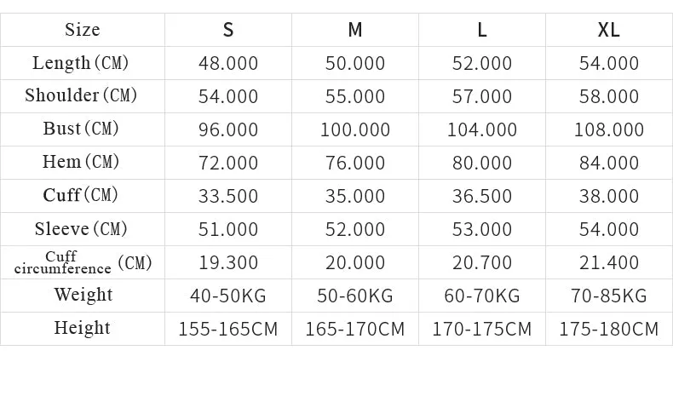Click the Bust (CM) row label
Viewport: 673px width, 402px height.
pyautogui.click(x=81, y=129)
